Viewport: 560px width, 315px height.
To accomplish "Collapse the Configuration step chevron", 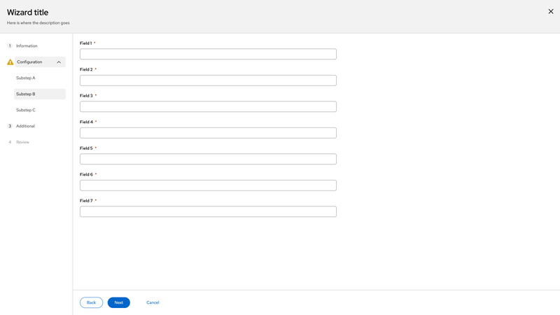I will tap(59, 62).
